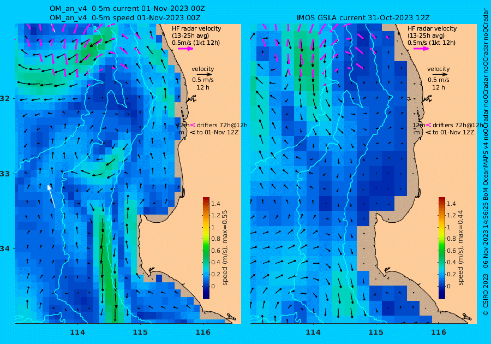
Task: Click the left map title 'OM_an_v4 0-5m current 01-Nov-2023 00Z'
Action: [x=128, y=9]
